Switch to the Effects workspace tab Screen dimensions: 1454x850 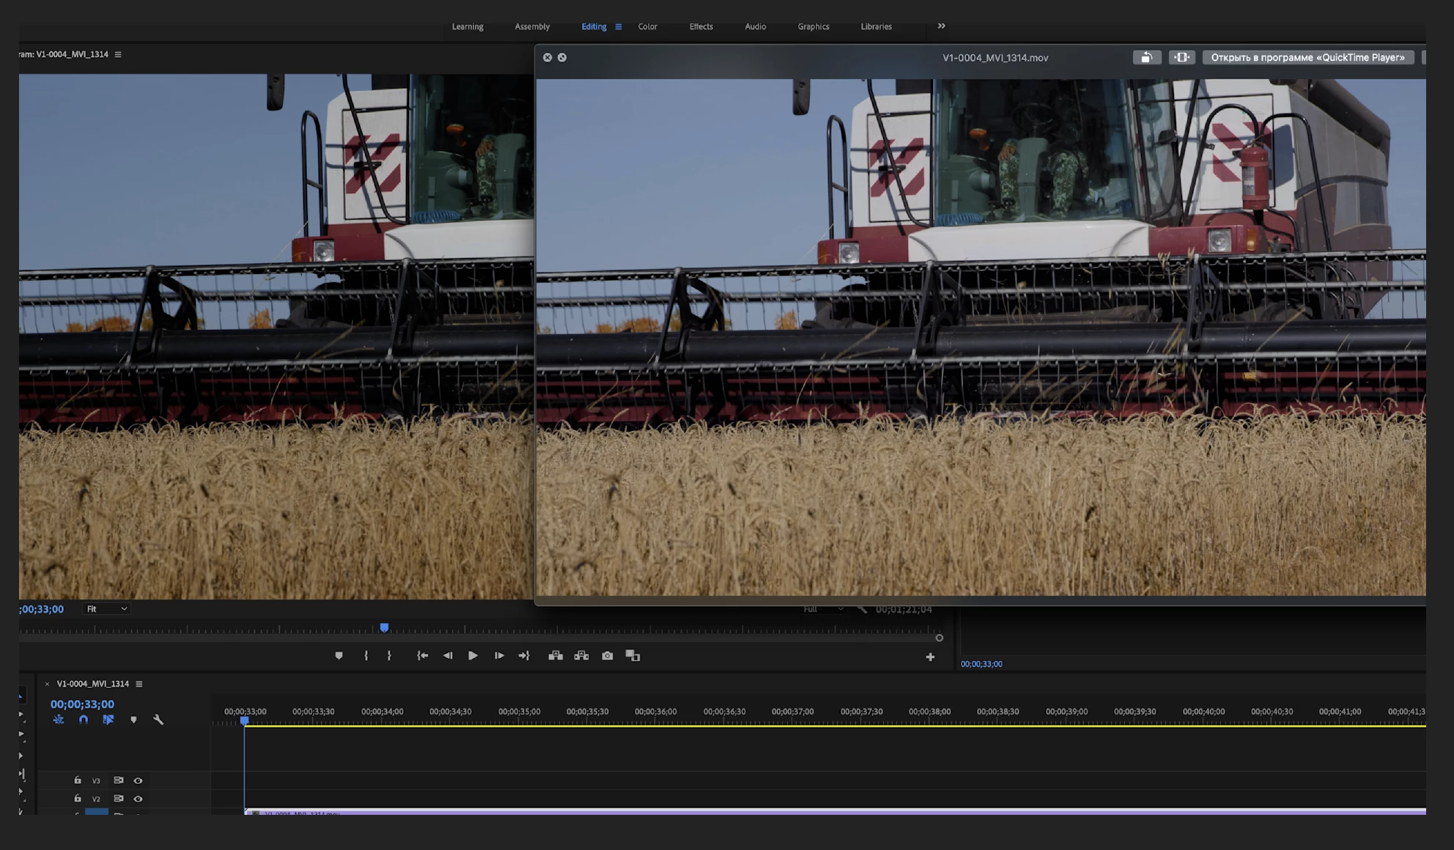click(x=701, y=26)
